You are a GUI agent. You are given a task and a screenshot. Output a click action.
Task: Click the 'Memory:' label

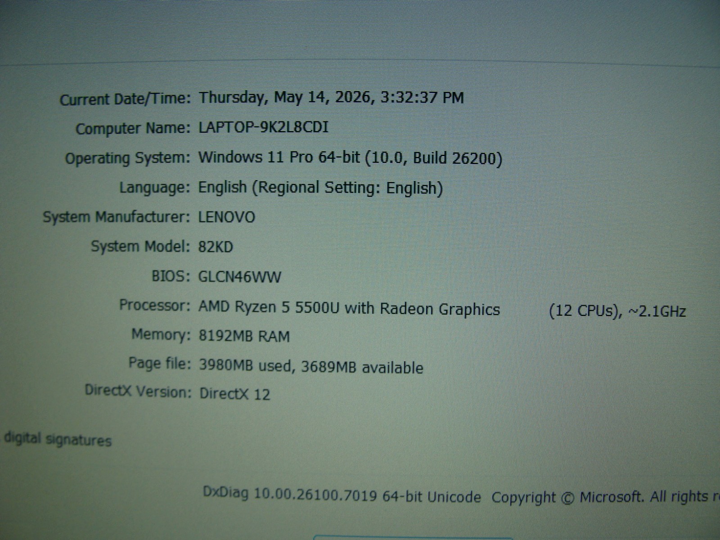tap(162, 335)
